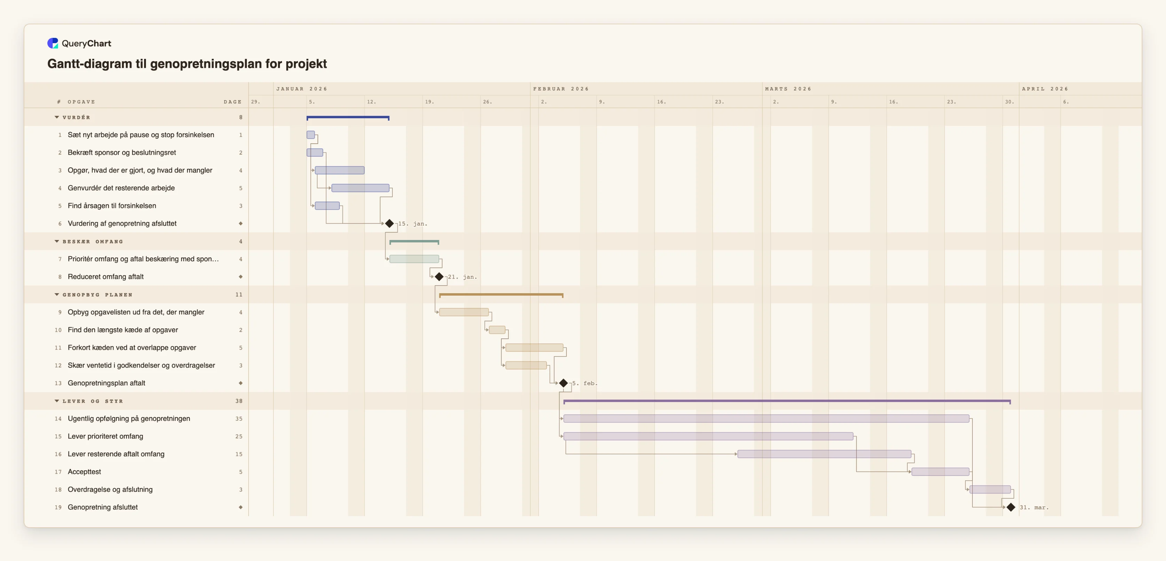Click the 'Lever prioriteret omfang' Gantt bar
Image resolution: width=1166 pixels, height=561 pixels.
click(708, 436)
